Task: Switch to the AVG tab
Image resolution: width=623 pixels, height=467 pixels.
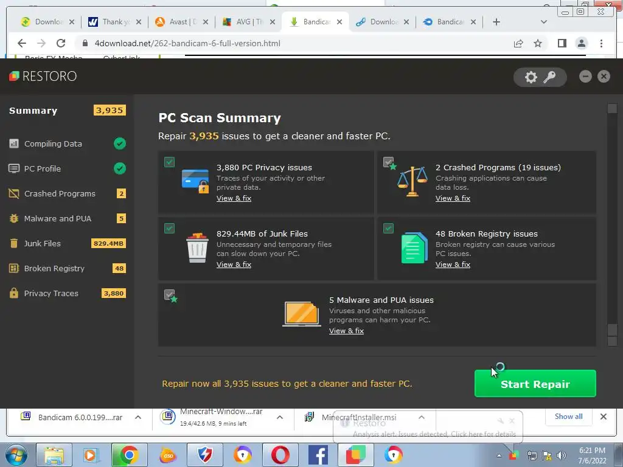Action: 248,22
